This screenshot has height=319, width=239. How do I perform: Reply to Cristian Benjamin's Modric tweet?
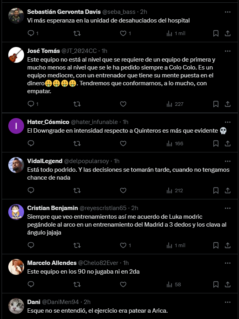click(x=31, y=246)
